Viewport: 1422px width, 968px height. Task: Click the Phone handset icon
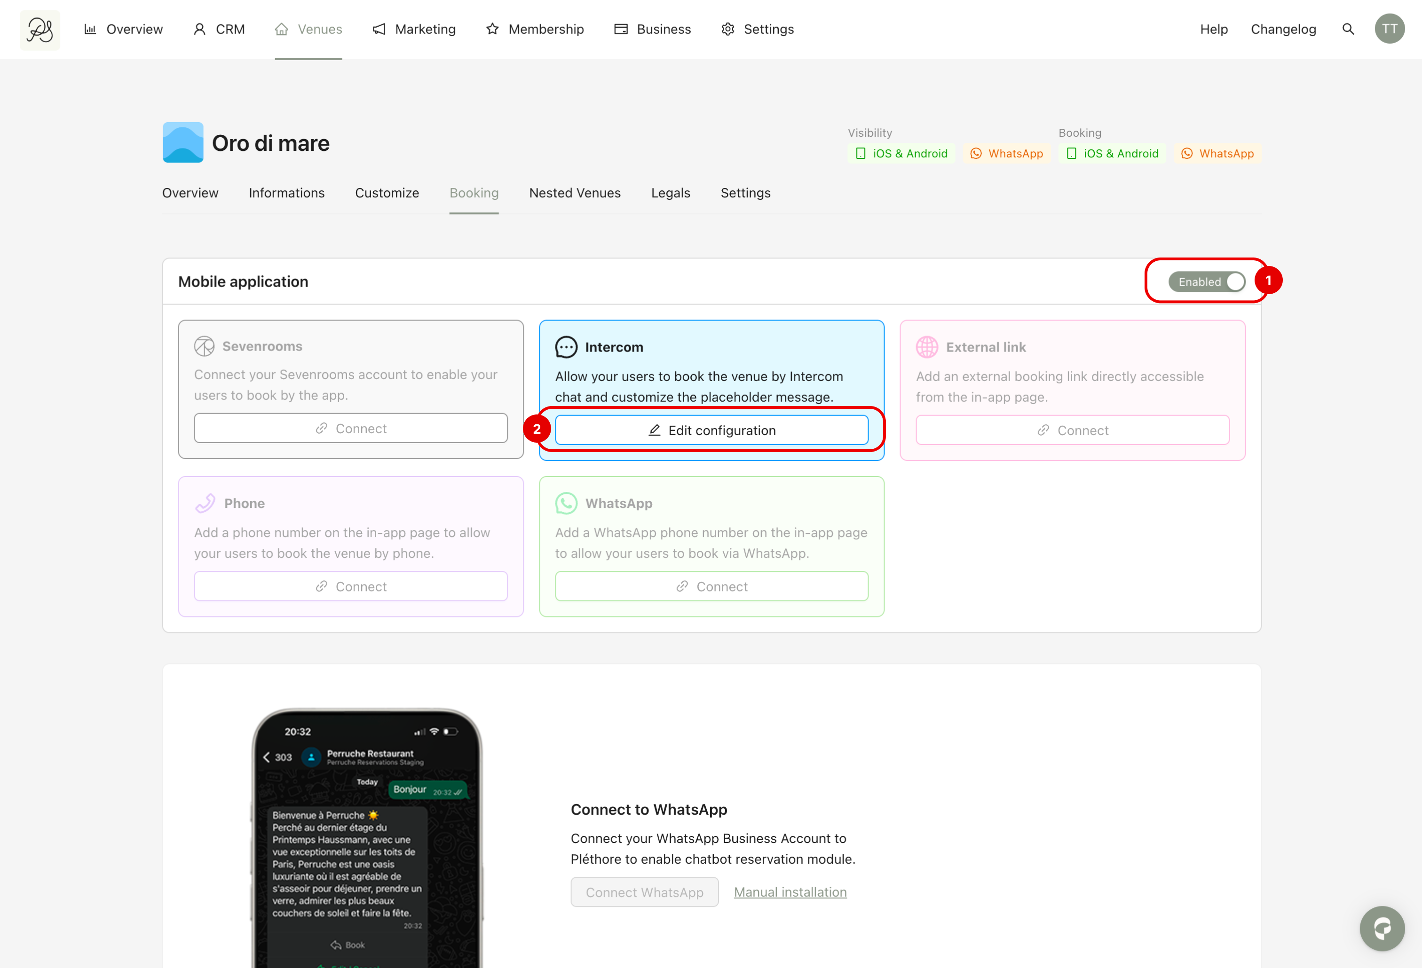tap(205, 503)
